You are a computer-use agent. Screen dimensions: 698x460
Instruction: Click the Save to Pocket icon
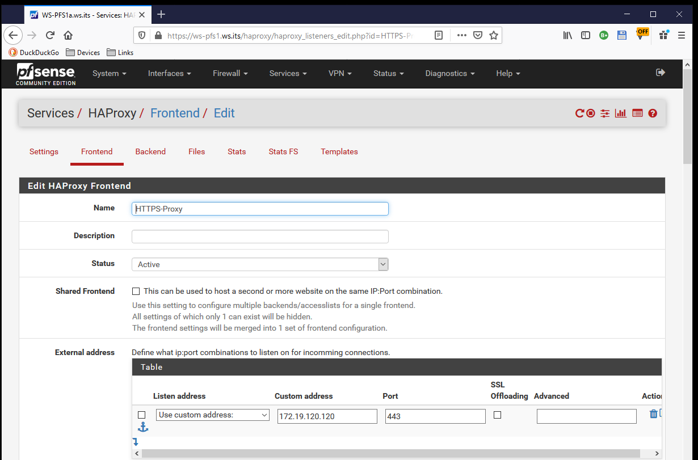(478, 35)
